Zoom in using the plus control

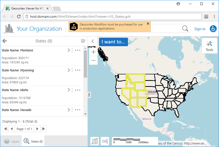coord(93,52)
